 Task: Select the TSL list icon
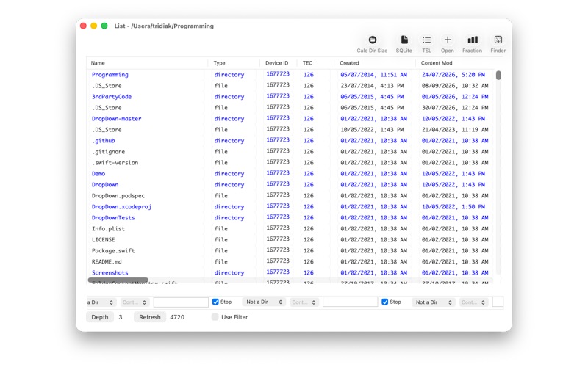[426, 40]
